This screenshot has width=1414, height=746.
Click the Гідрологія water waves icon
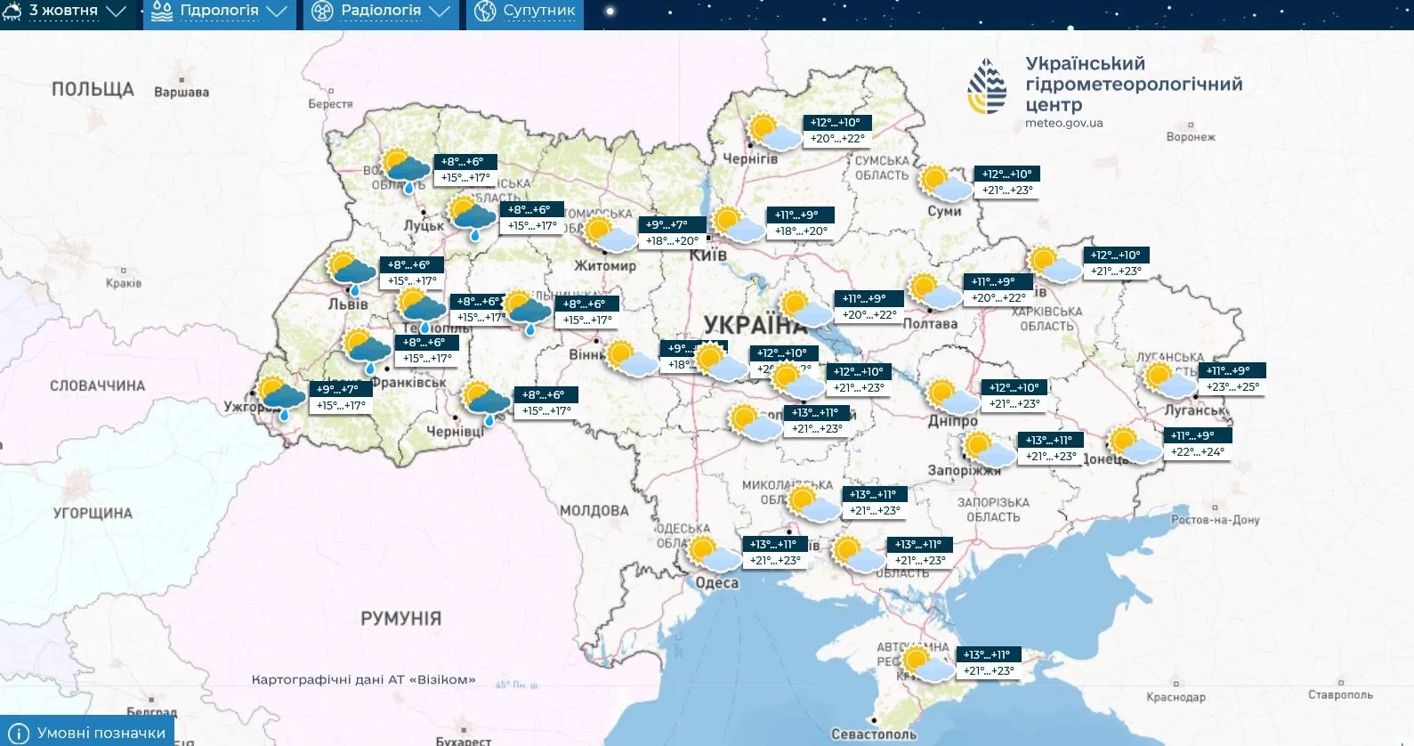click(x=162, y=12)
